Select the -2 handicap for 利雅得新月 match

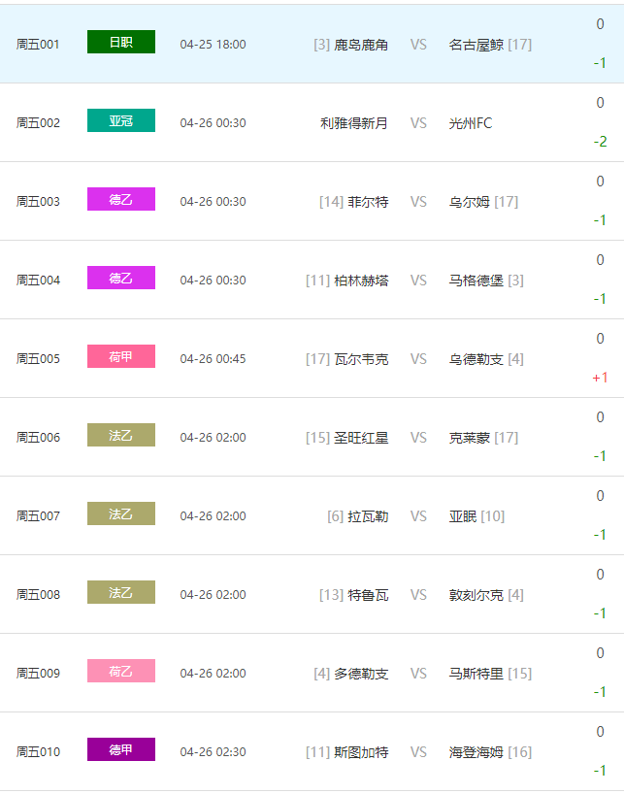point(600,142)
